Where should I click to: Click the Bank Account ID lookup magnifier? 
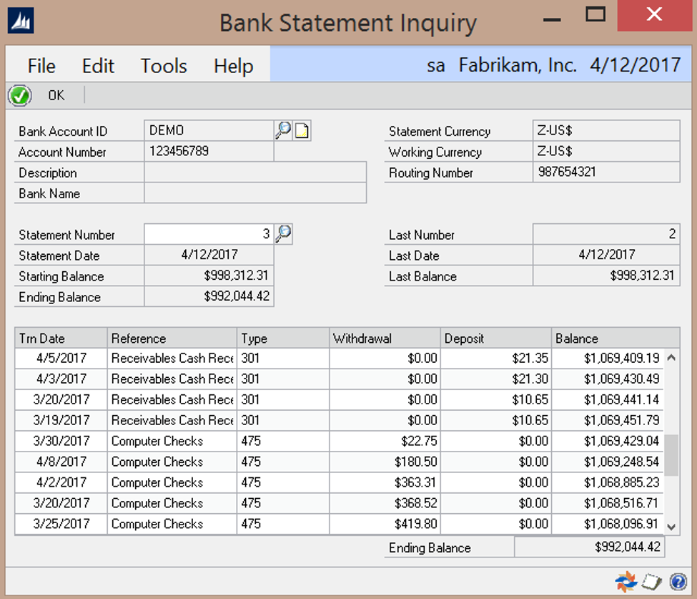coord(283,130)
